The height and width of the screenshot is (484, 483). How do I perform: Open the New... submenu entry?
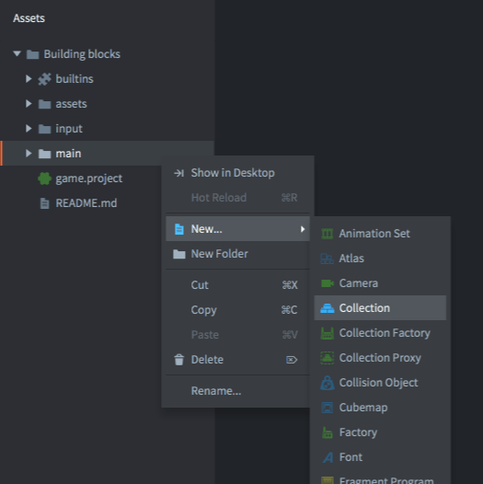(237, 229)
